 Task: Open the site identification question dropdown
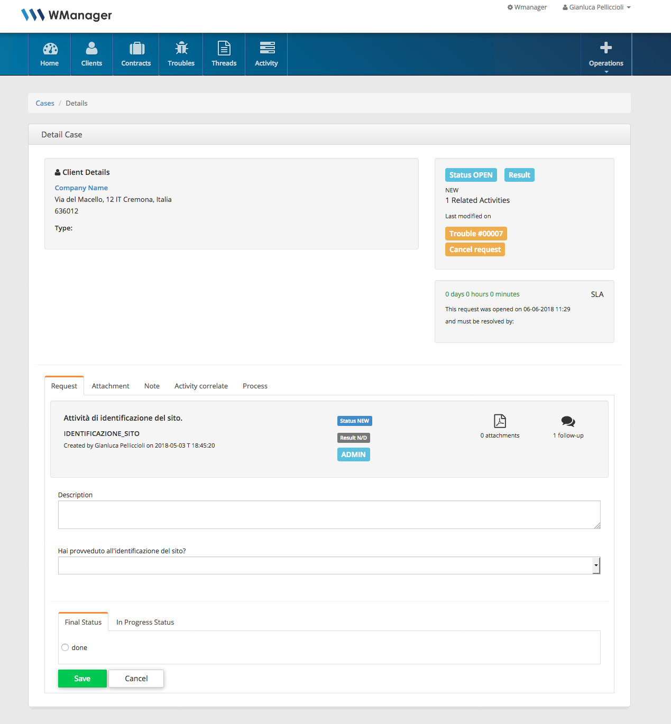[x=329, y=565]
